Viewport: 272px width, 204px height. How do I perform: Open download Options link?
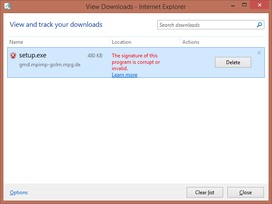pyautogui.click(x=19, y=193)
